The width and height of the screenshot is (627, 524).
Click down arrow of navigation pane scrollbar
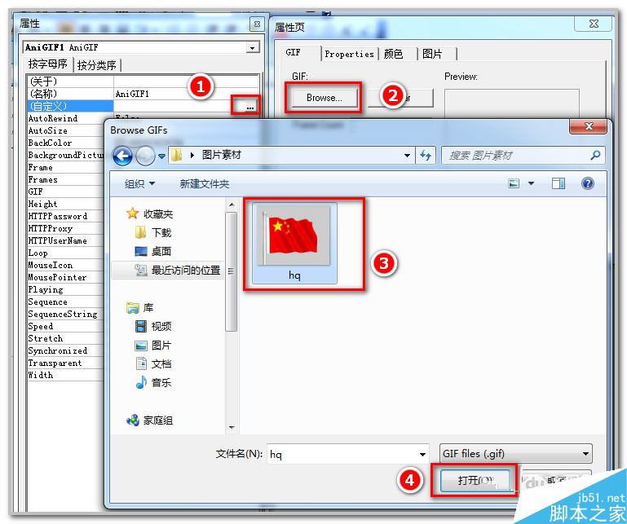click(x=232, y=428)
